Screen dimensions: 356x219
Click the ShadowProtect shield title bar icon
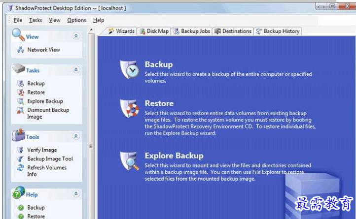pyautogui.click(x=9, y=8)
